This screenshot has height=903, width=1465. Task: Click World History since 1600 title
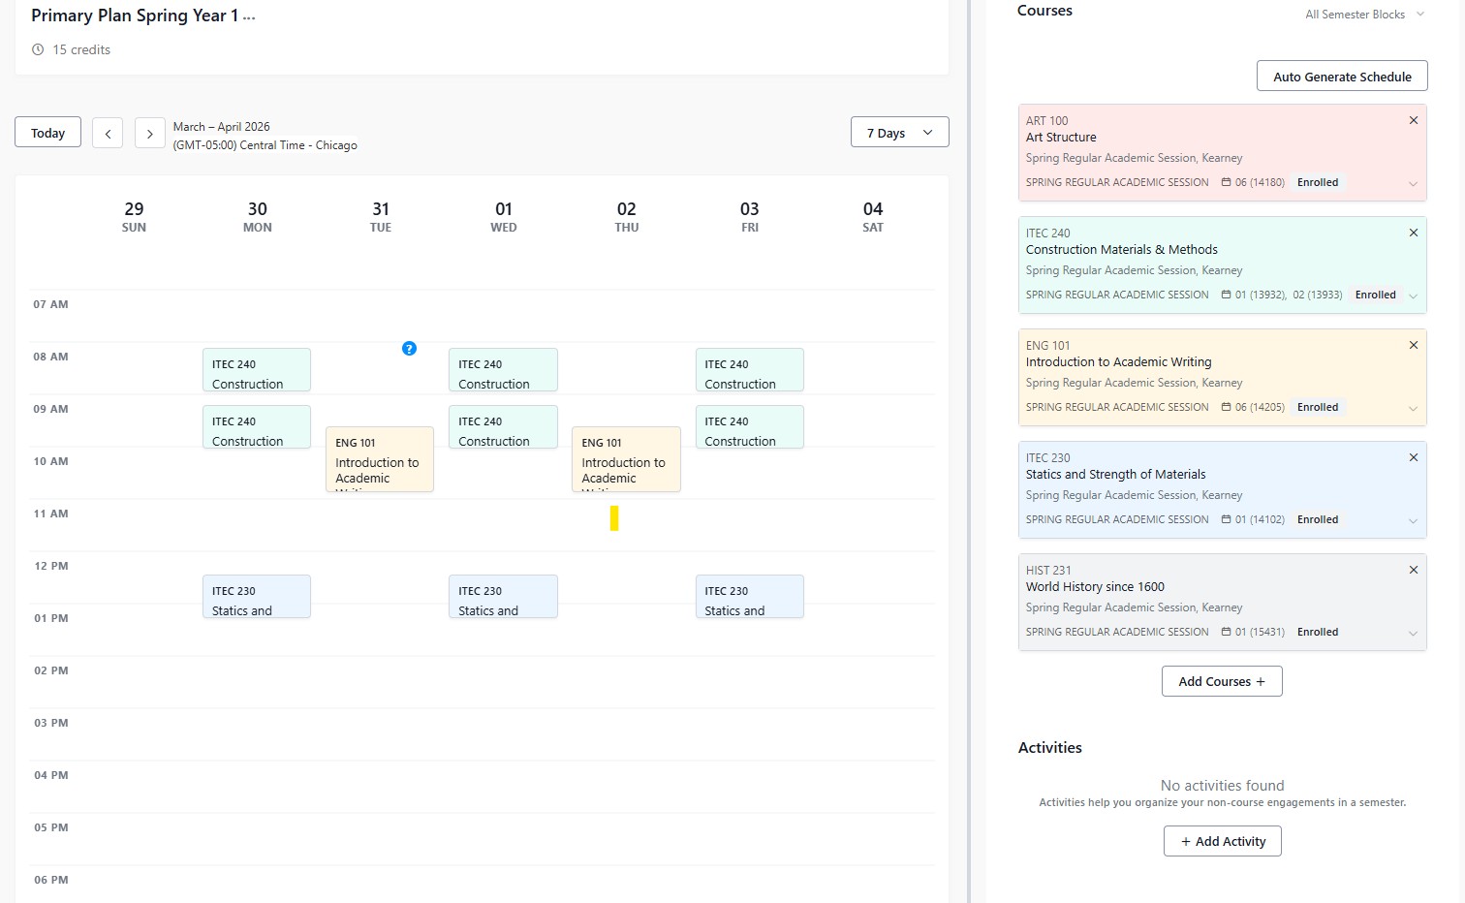(1095, 587)
